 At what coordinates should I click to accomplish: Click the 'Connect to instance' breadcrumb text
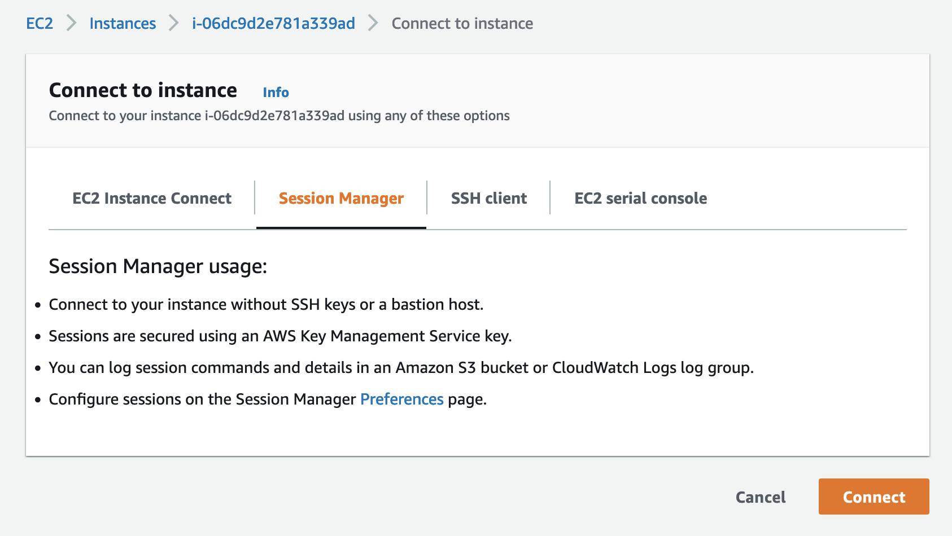[462, 24]
